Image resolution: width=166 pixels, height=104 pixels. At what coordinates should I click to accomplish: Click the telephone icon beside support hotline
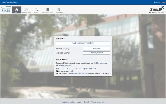tap(57, 69)
